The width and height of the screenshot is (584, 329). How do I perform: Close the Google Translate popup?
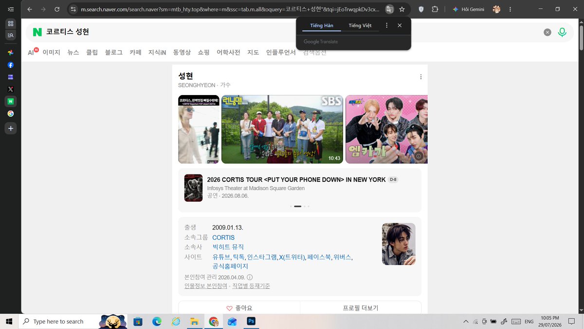[x=400, y=25]
